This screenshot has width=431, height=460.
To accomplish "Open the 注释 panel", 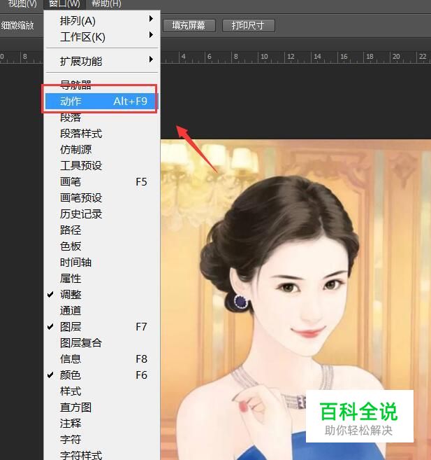I will 102,424.
